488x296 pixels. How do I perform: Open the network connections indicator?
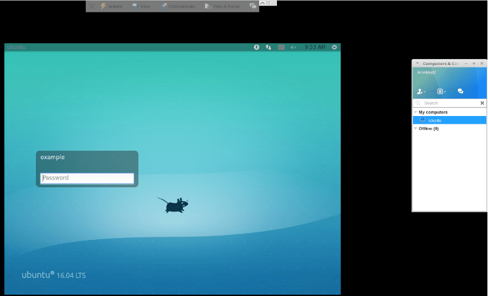point(268,47)
